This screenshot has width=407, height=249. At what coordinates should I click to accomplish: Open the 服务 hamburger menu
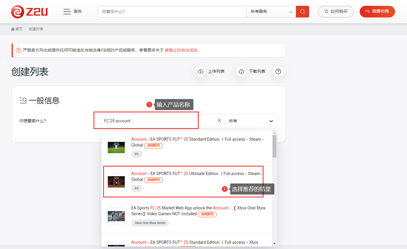[x=67, y=12]
